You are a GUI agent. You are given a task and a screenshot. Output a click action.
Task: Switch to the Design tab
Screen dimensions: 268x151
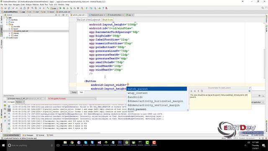point(74,92)
